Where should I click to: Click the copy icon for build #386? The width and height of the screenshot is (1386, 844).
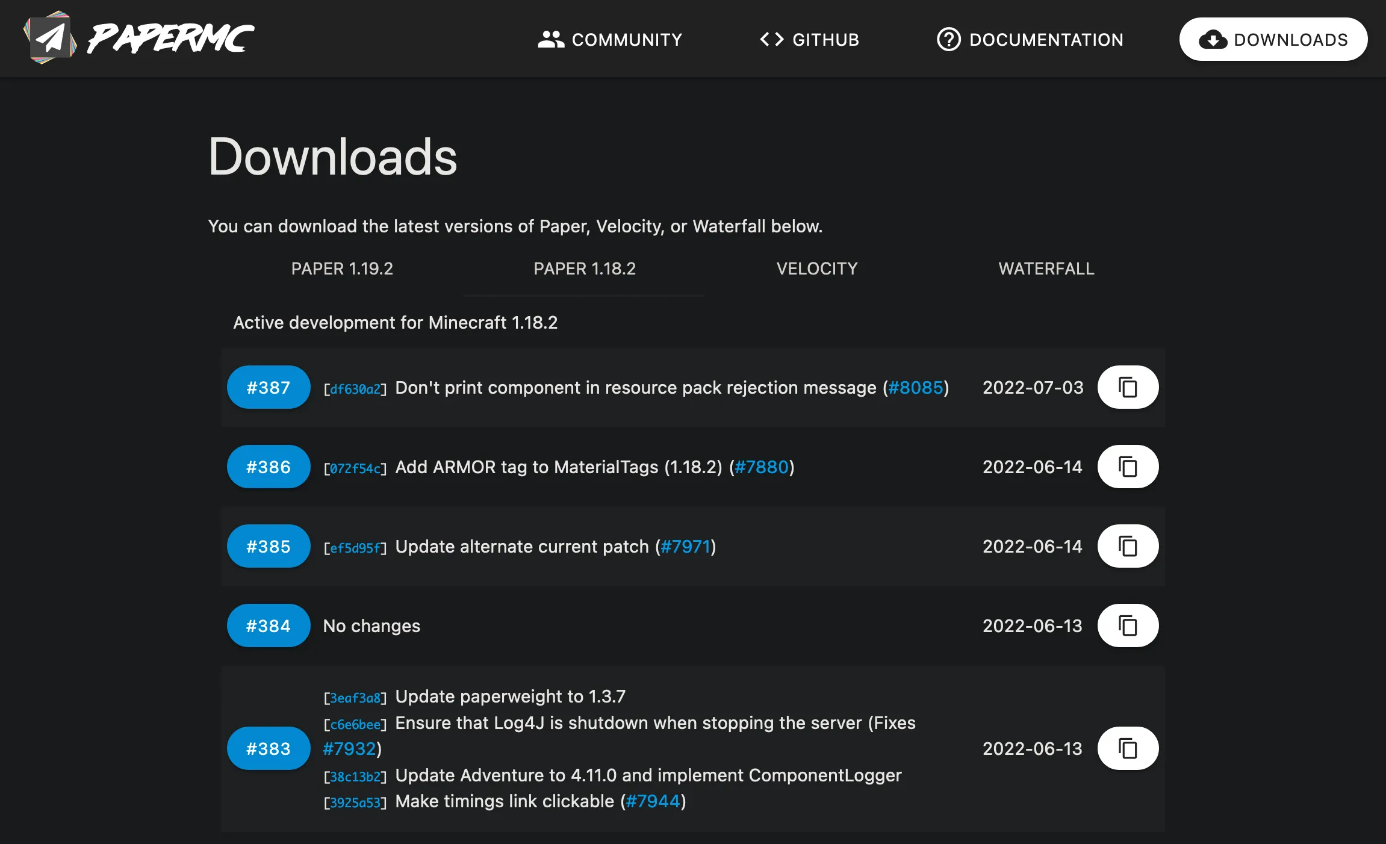tap(1128, 466)
